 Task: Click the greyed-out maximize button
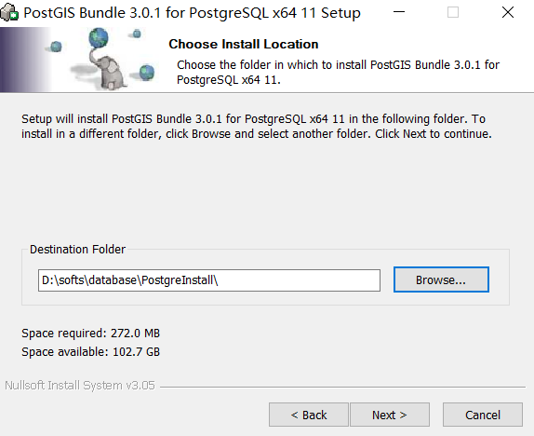(x=453, y=12)
